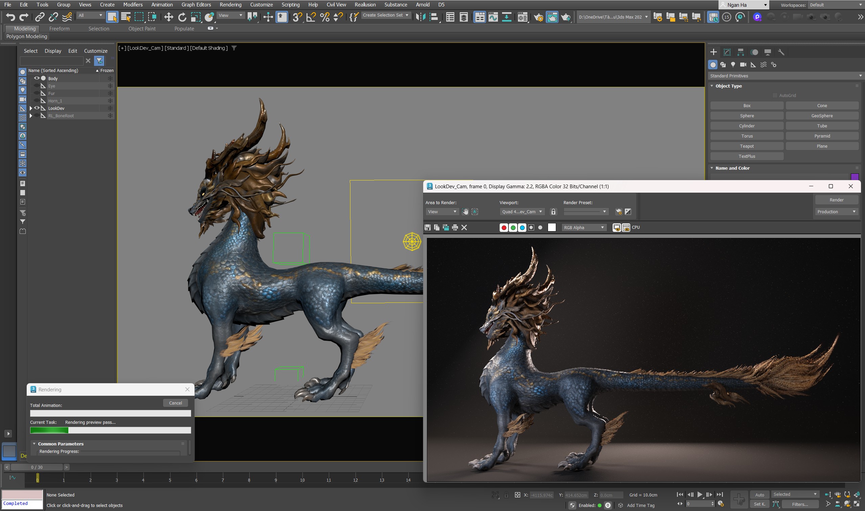Expand the LookDev tree node
Viewport: 865px width, 511px height.
tap(31, 108)
